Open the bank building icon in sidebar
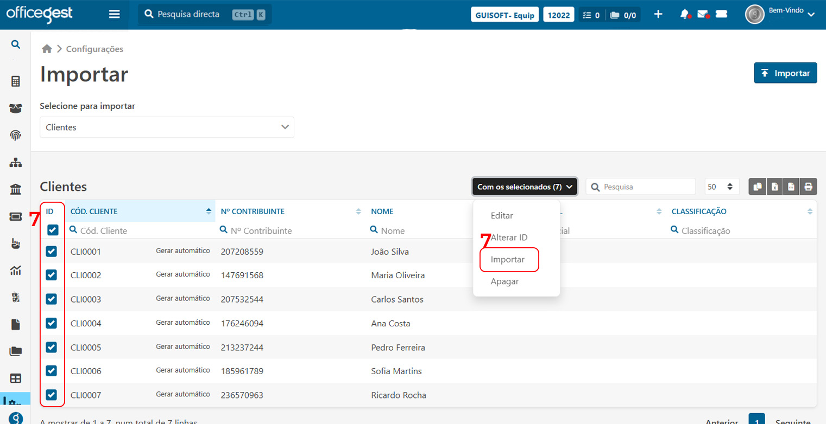 [x=16, y=189]
